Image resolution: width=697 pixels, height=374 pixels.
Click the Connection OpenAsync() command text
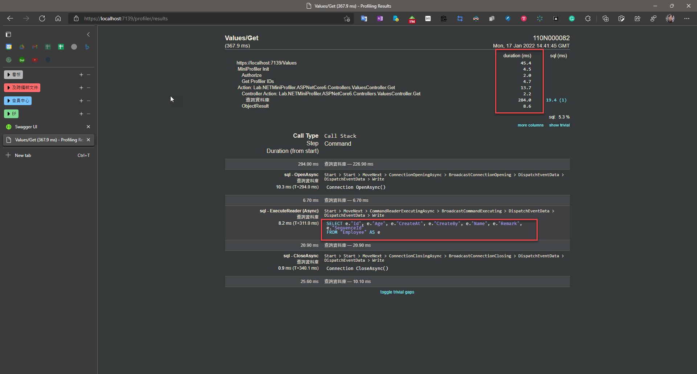point(356,187)
